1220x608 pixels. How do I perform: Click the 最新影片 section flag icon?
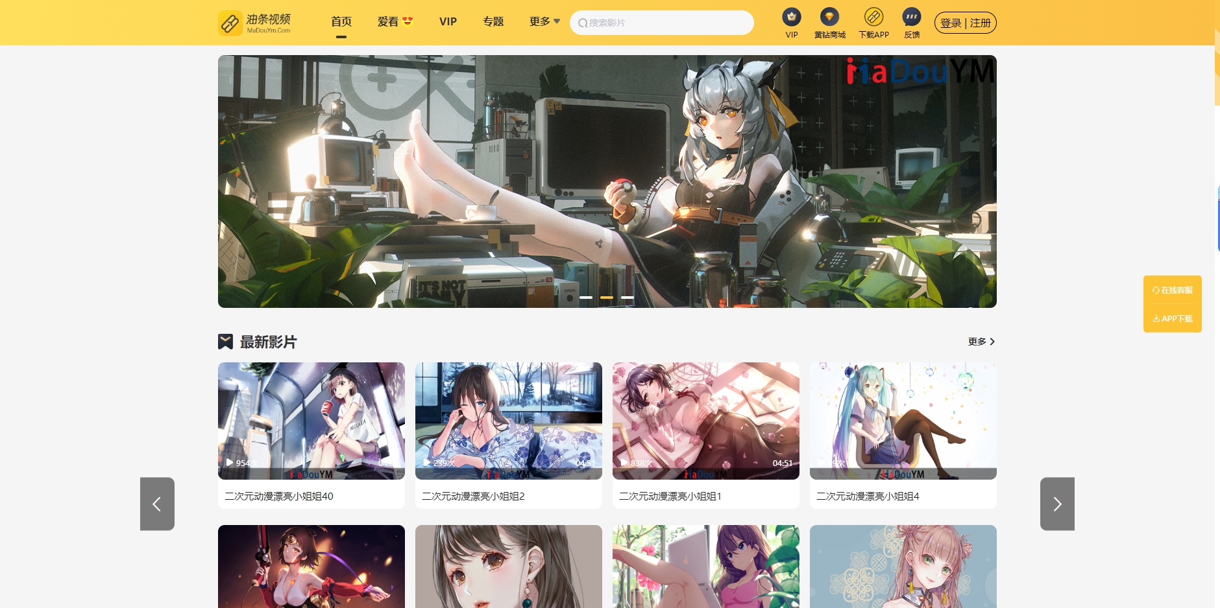point(225,342)
